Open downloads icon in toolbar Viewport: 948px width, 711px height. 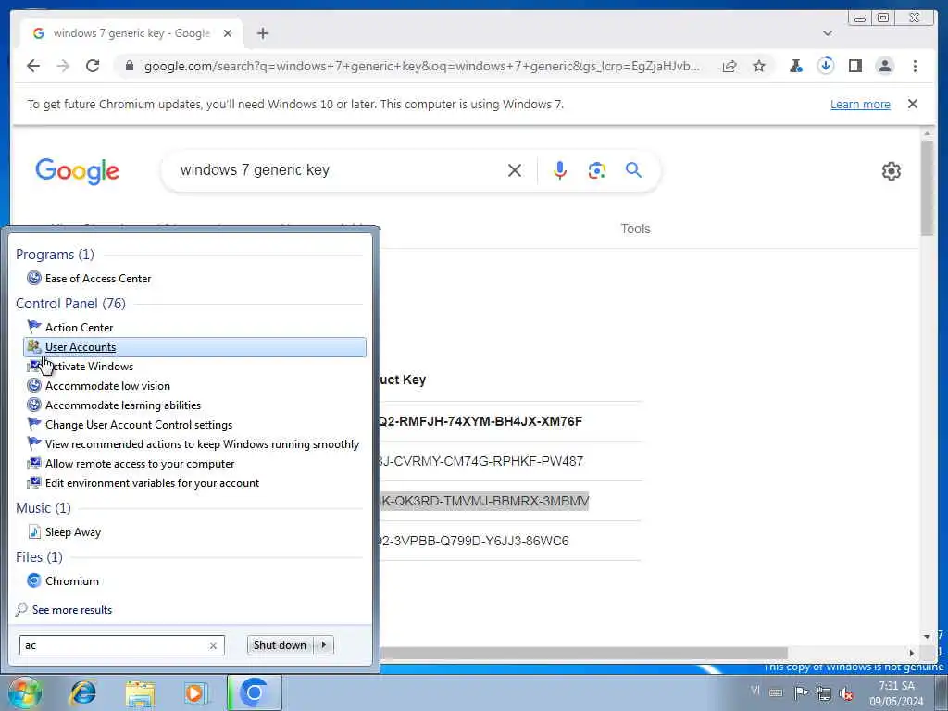(x=825, y=66)
